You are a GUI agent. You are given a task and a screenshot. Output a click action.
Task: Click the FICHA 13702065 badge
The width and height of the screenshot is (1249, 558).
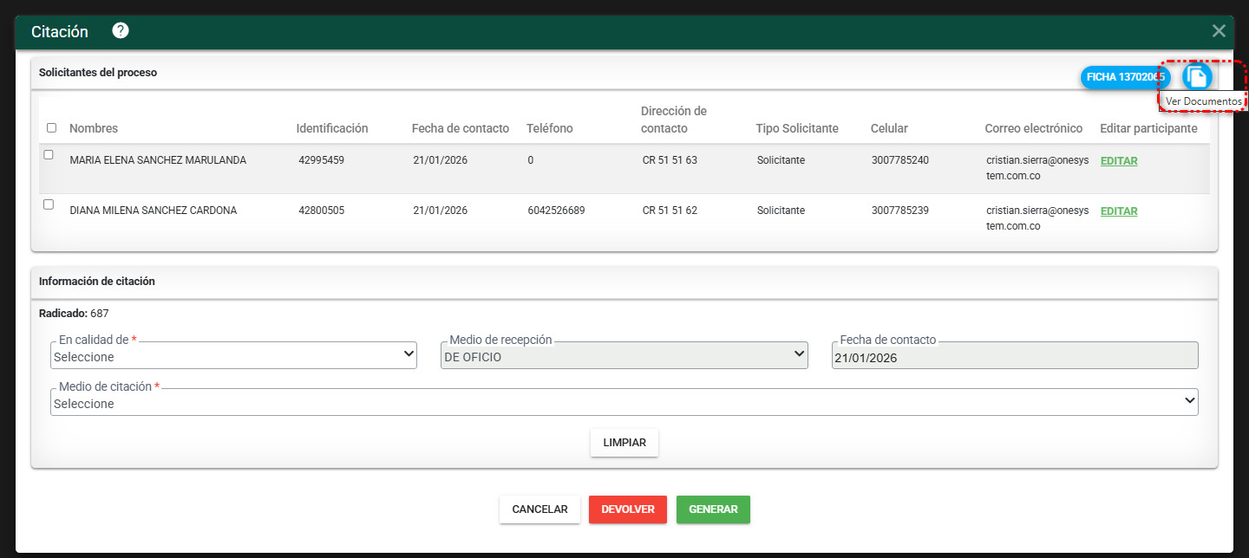[x=1123, y=77]
